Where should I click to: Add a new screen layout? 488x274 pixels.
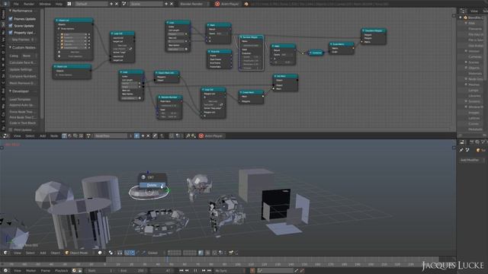click(111, 4)
